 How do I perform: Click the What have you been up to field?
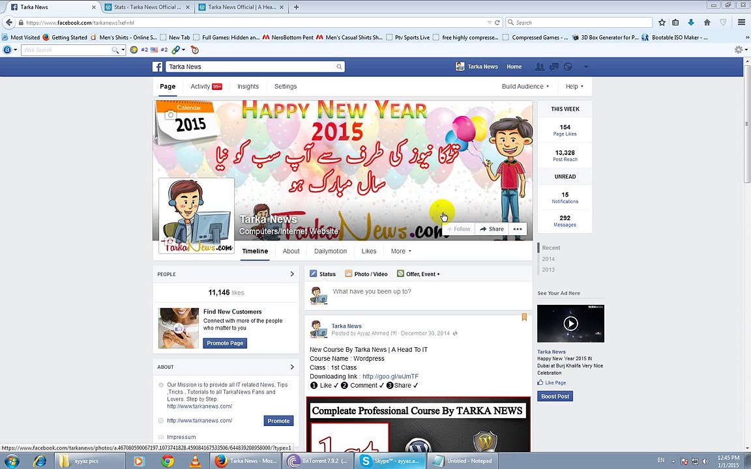pyautogui.click(x=431, y=291)
